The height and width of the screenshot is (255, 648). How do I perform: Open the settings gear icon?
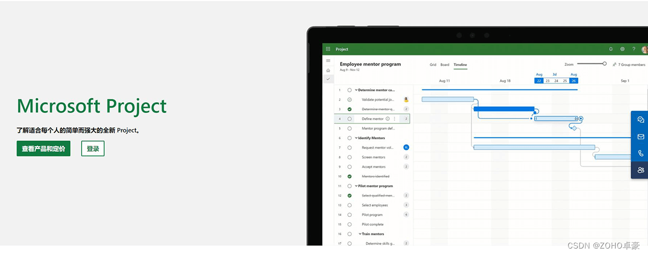[622, 49]
